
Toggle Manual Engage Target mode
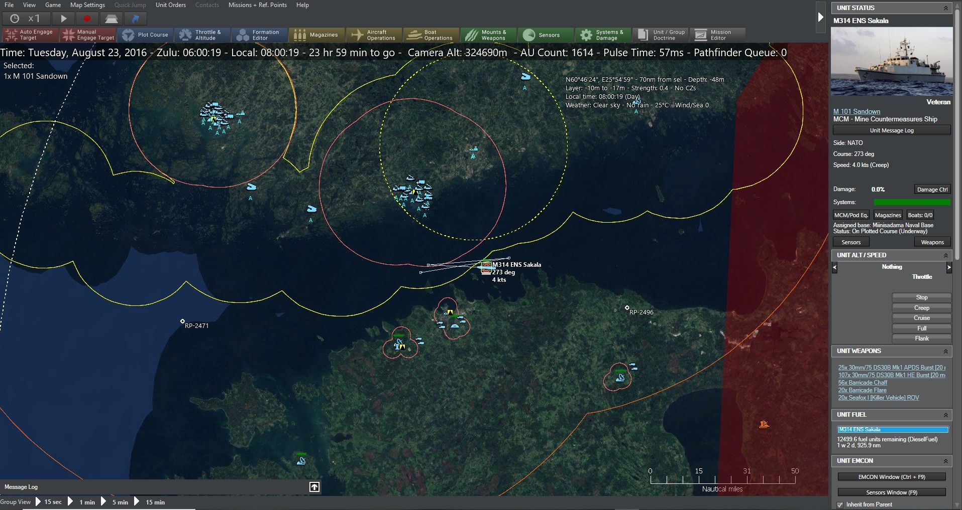click(88, 35)
